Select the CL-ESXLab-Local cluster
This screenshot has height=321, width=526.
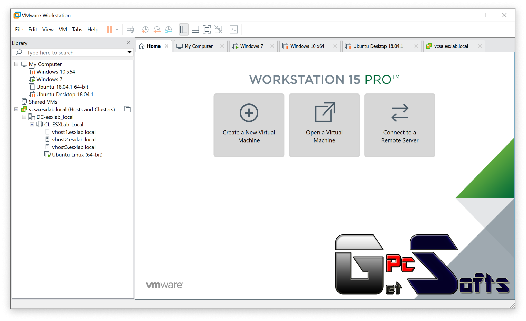[x=63, y=125]
